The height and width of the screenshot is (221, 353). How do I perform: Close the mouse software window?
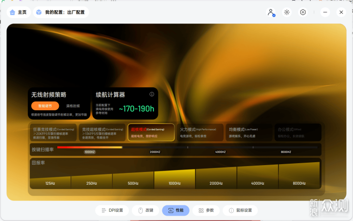tap(341, 12)
